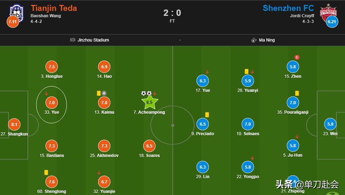This screenshot has height=195, width=345.
Task: Click the Shenzhen FC club crest
Action: pyautogui.click(x=328, y=11)
